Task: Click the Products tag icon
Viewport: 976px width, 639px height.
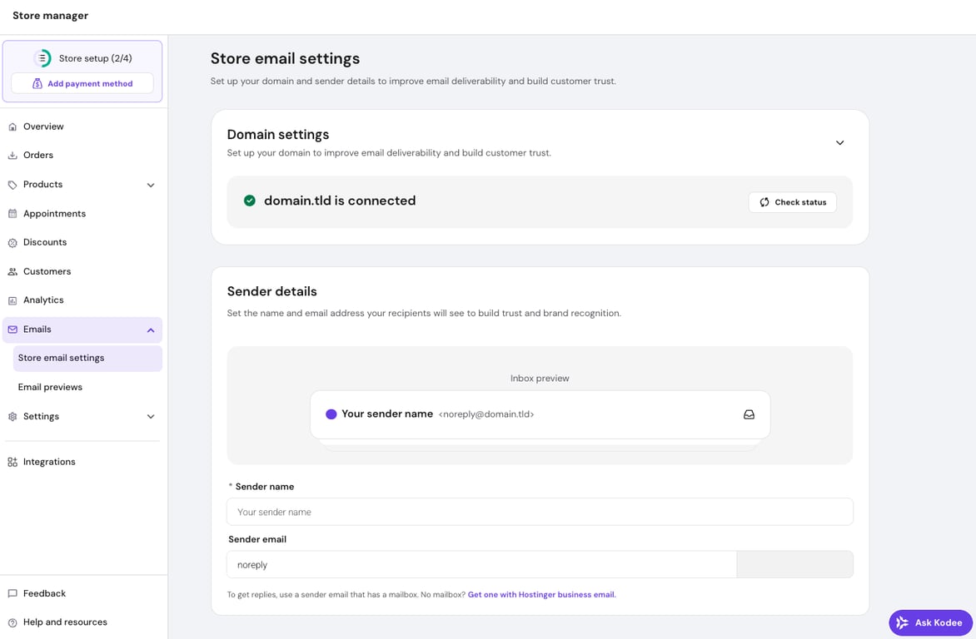Action: [x=12, y=185]
